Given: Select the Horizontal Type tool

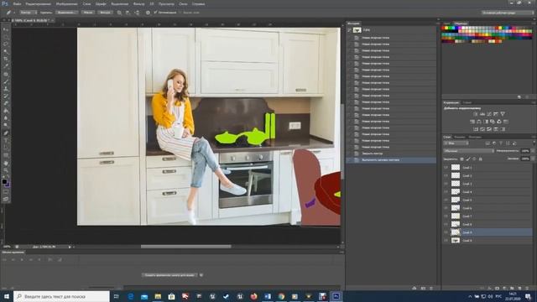Looking at the screenshot, I should (x=6, y=141).
